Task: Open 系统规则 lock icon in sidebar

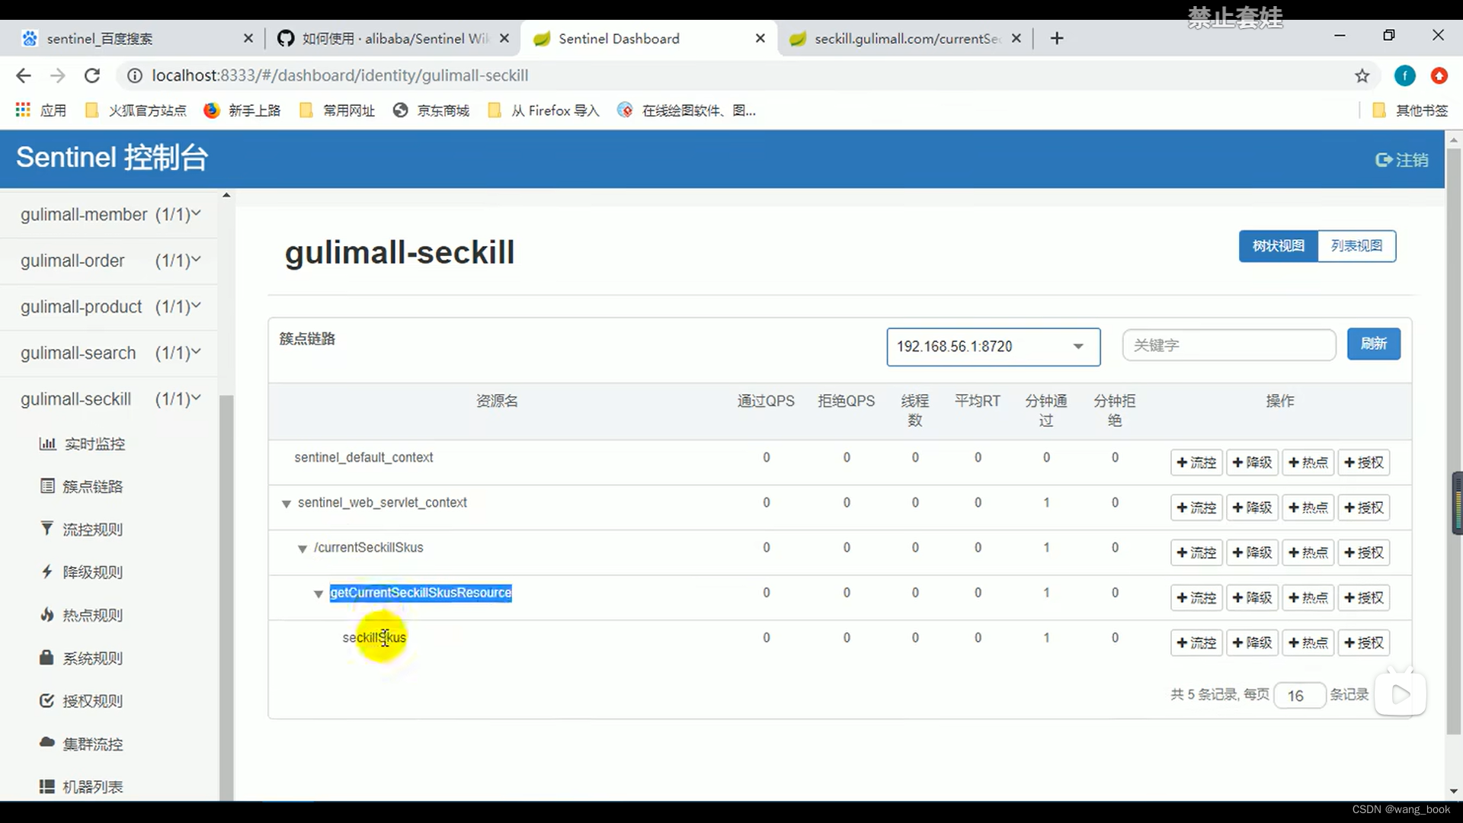Action: 47,657
